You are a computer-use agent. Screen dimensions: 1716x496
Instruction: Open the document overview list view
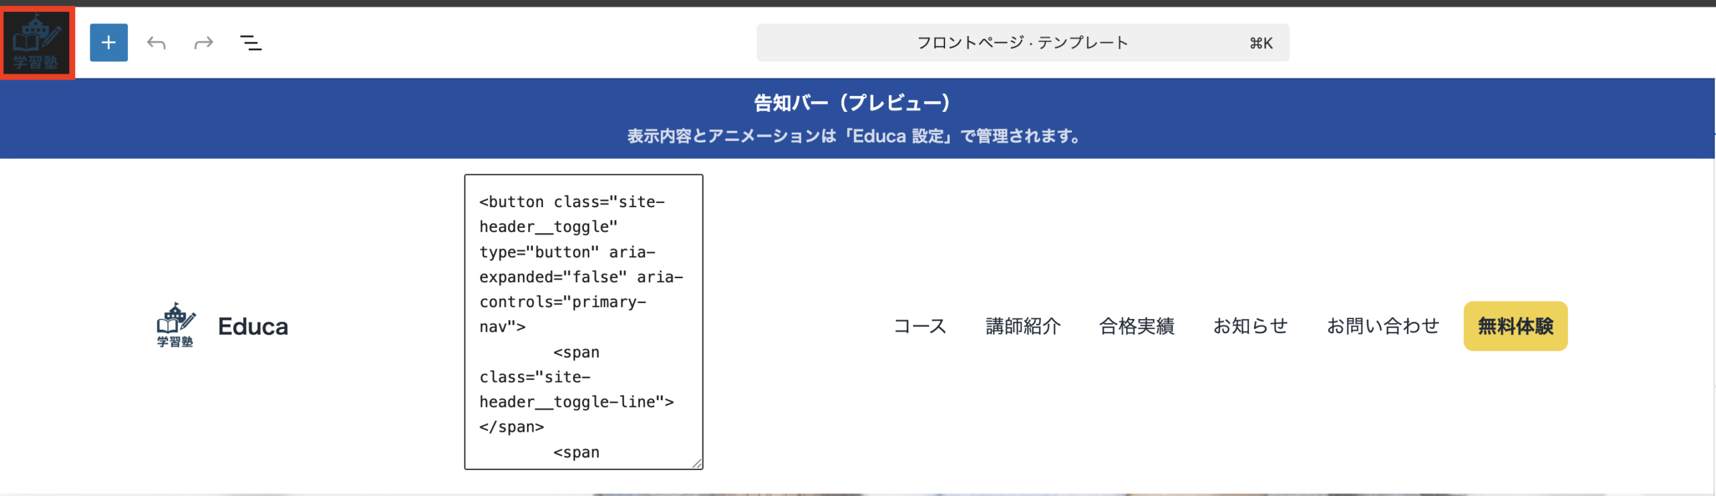pyautogui.click(x=251, y=43)
